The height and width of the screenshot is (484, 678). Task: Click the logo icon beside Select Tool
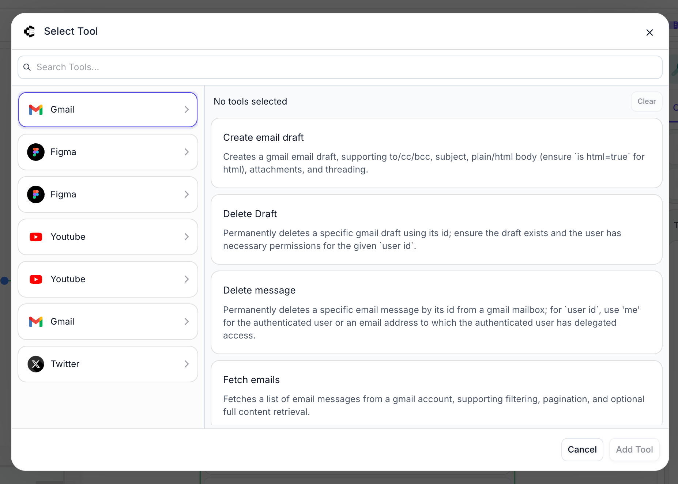(30, 31)
